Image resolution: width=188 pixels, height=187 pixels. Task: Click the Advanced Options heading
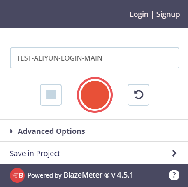(x=51, y=131)
